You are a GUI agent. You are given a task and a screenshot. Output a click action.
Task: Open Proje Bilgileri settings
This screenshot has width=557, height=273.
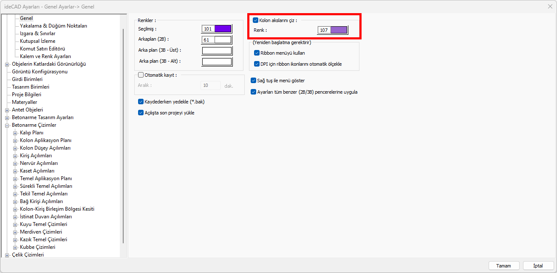[x=26, y=95]
